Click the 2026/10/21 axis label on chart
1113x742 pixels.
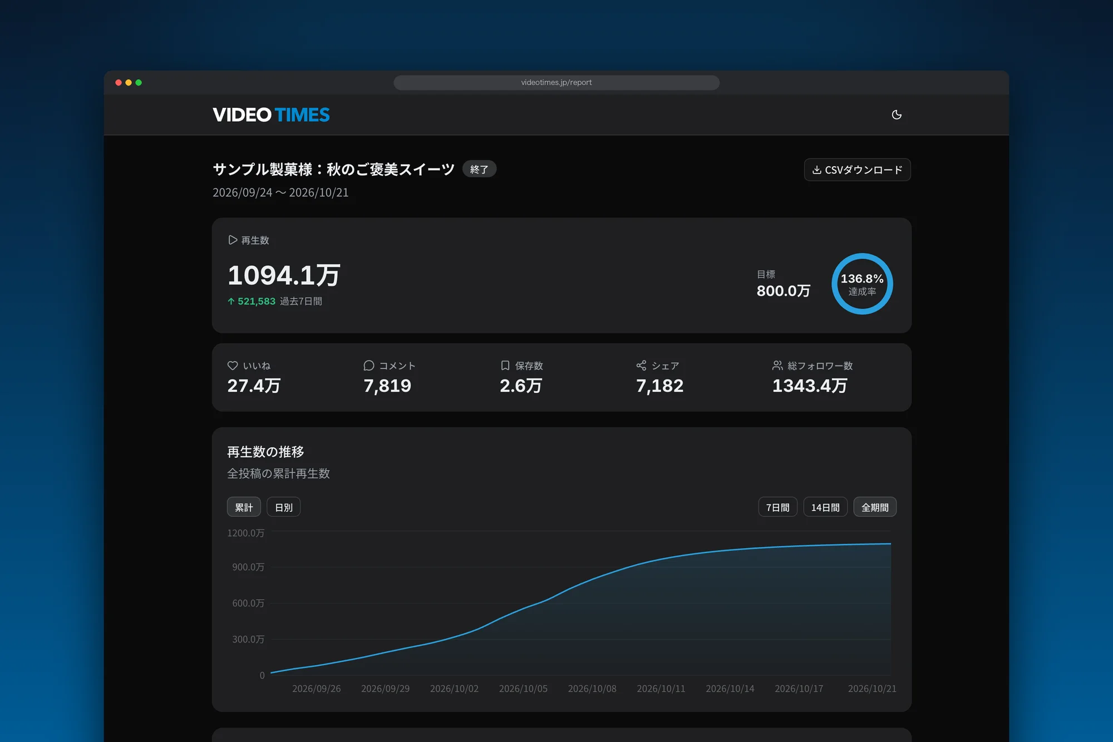[x=872, y=689]
